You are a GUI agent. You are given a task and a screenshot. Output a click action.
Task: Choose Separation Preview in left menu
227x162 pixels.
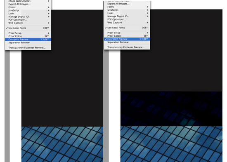[x=28, y=43]
